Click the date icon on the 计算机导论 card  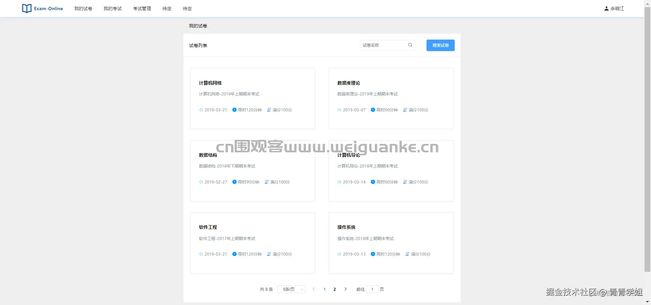pyautogui.click(x=339, y=182)
